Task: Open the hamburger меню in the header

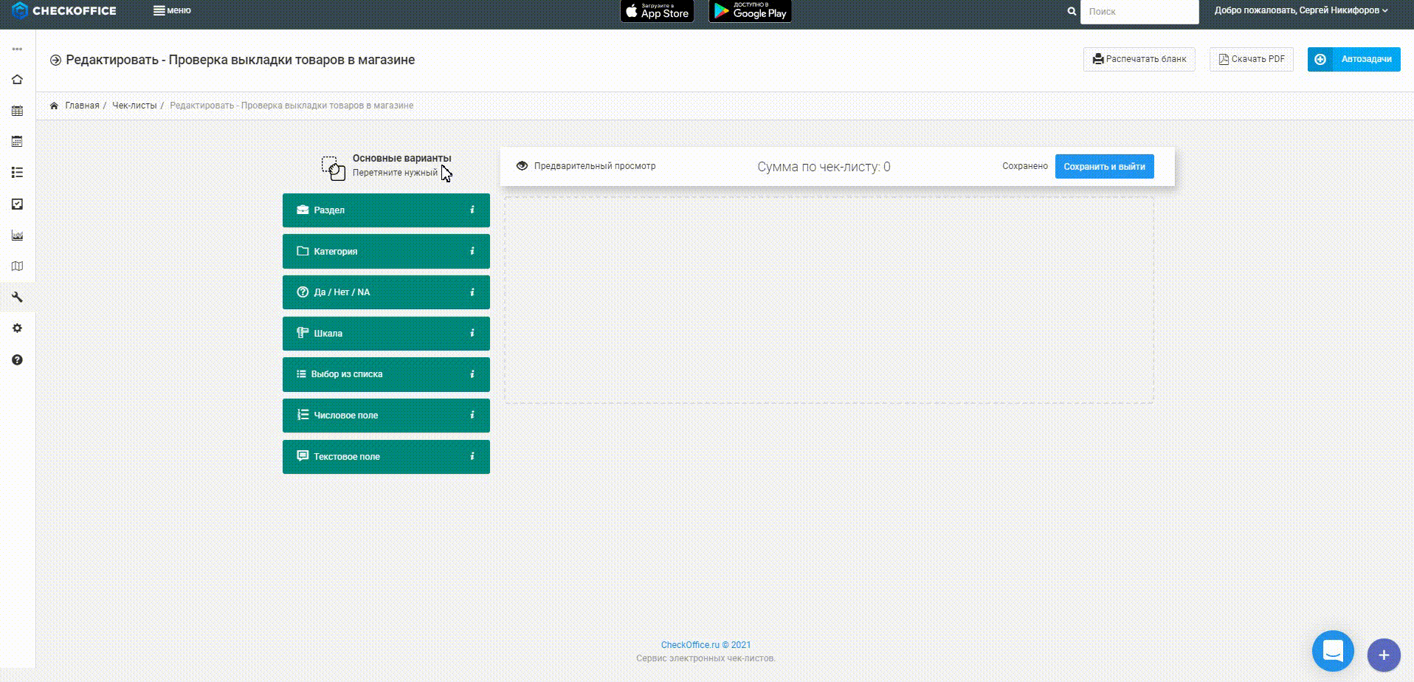Action: coord(172,10)
